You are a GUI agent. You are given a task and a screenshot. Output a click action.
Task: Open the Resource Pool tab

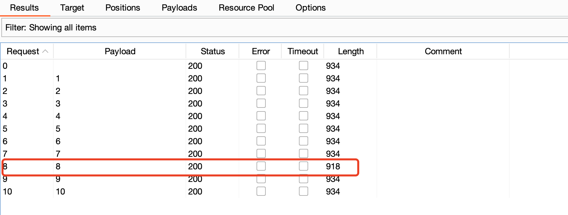tap(246, 8)
